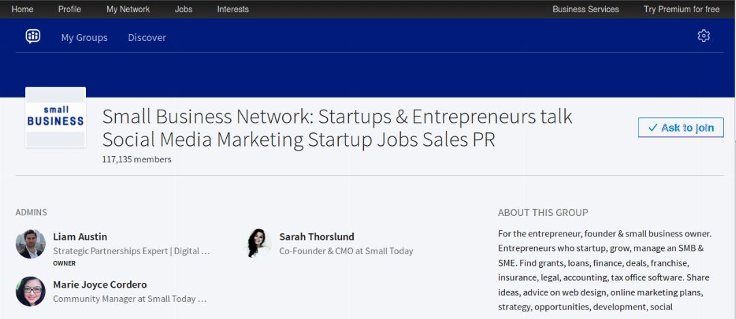Click the group title heading
736x319 pixels.
click(x=337, y=127)
